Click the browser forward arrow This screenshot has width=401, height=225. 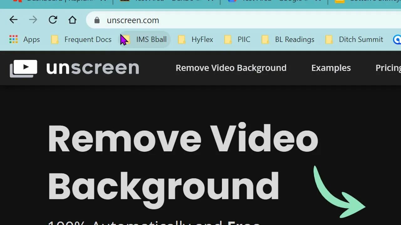tap(33, 20)
